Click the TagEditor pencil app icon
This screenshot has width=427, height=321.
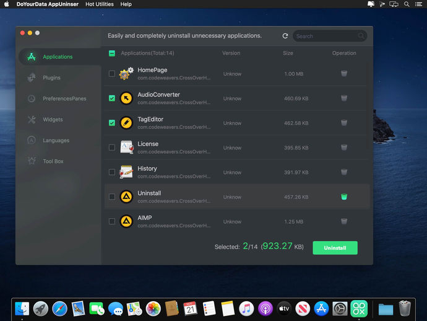126,123
